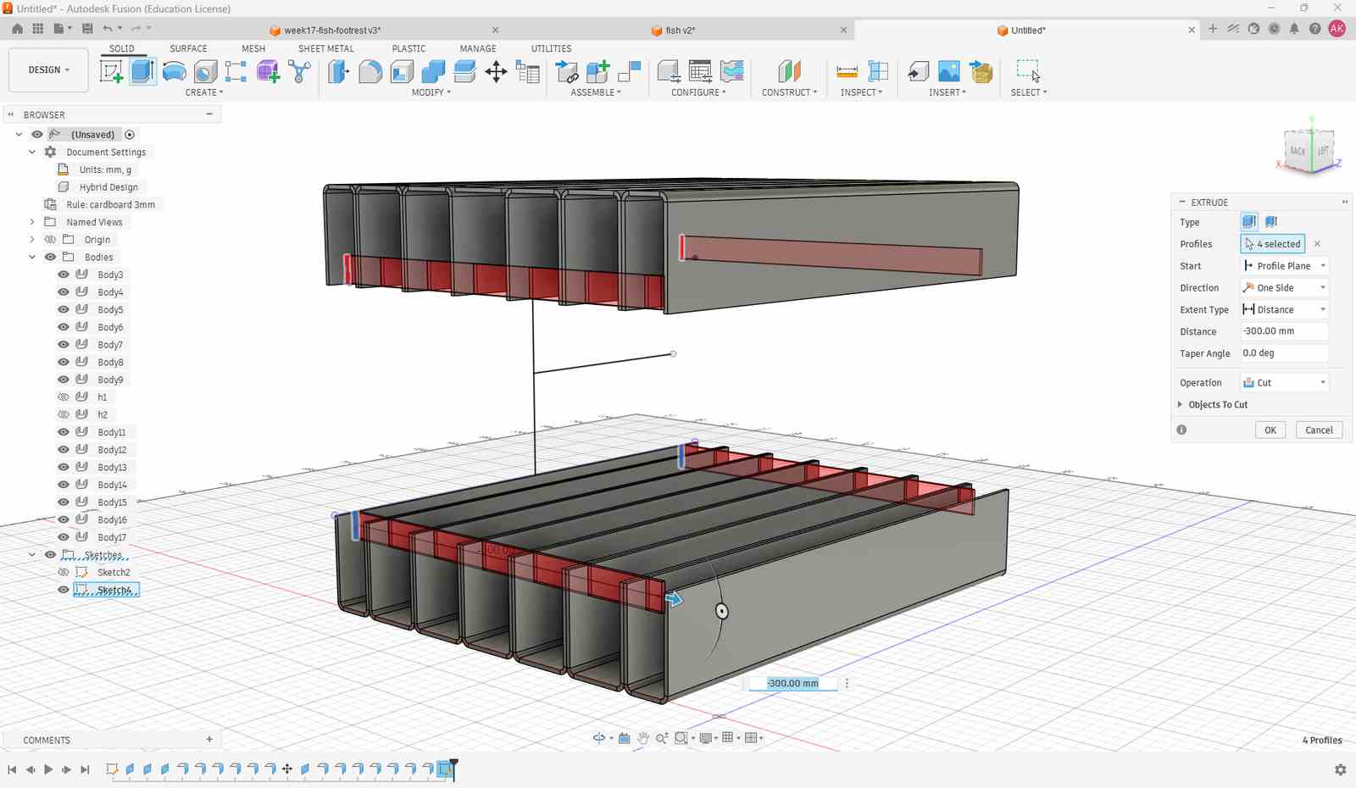Toggle visibility of Body14

[x=64, y=485]
